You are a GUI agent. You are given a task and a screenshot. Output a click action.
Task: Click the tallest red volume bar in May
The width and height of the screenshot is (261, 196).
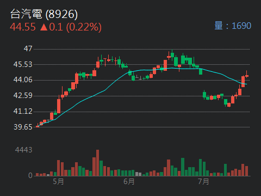click(x=97, y=163)
